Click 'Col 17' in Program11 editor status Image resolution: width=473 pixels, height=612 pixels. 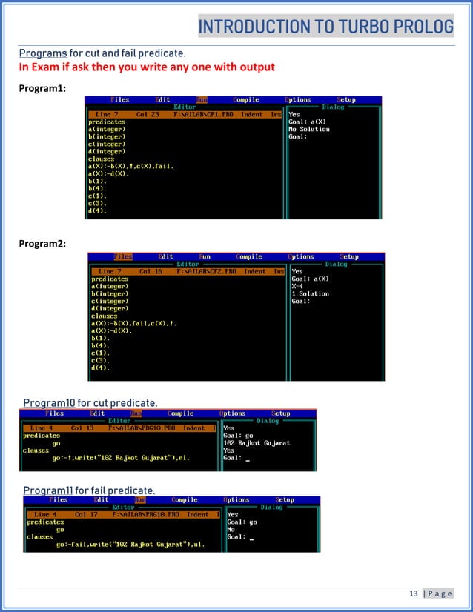(86, 514)
